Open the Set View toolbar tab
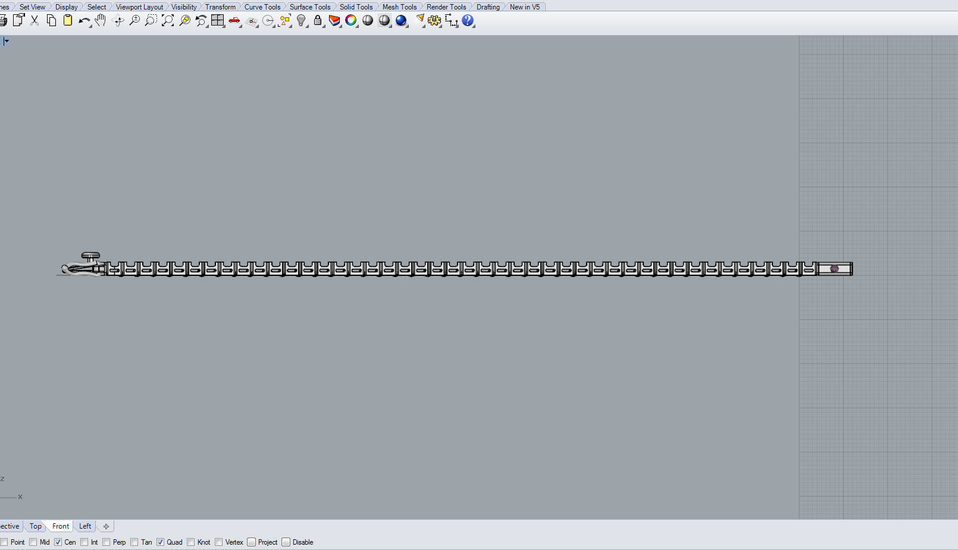The image size is (958, 550). (32, 7)
